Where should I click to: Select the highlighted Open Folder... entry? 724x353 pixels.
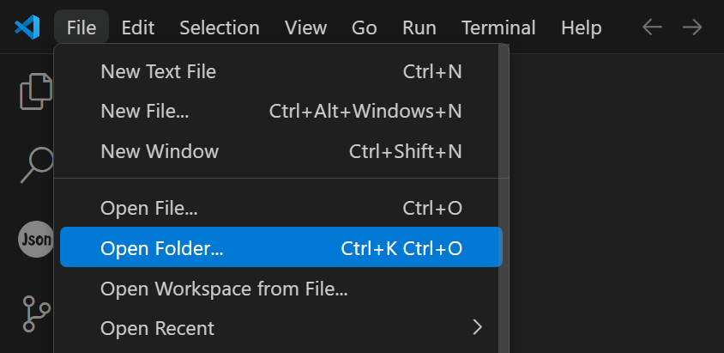click(281, 248)
